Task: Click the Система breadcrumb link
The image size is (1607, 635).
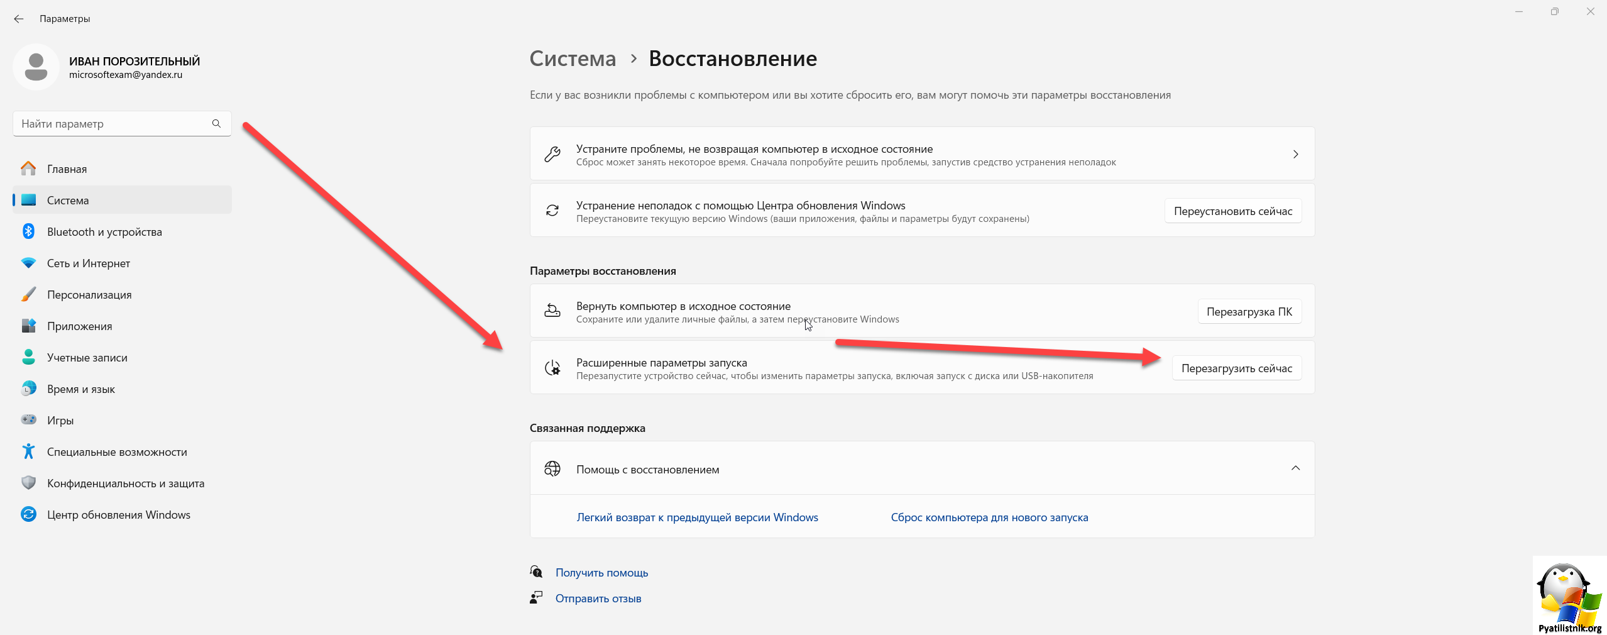Action: pyautogui.click(x=573, y=58)
